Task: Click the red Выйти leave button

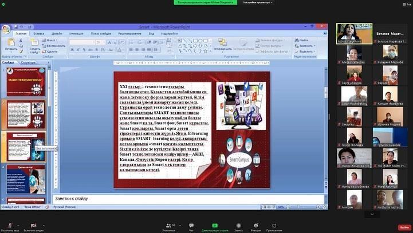Action: coord(404,227)
